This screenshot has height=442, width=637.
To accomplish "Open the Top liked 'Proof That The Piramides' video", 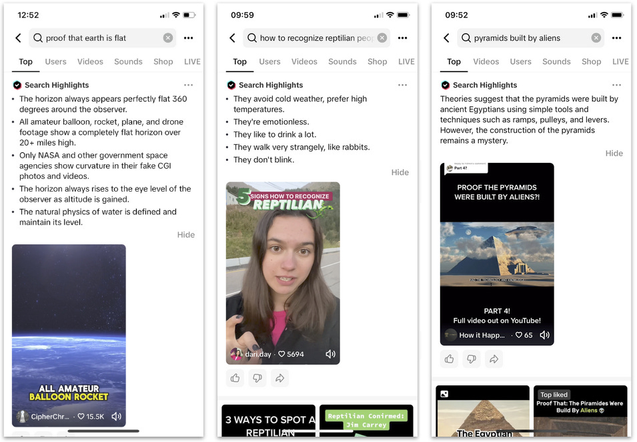I will (x=580, y=411).
